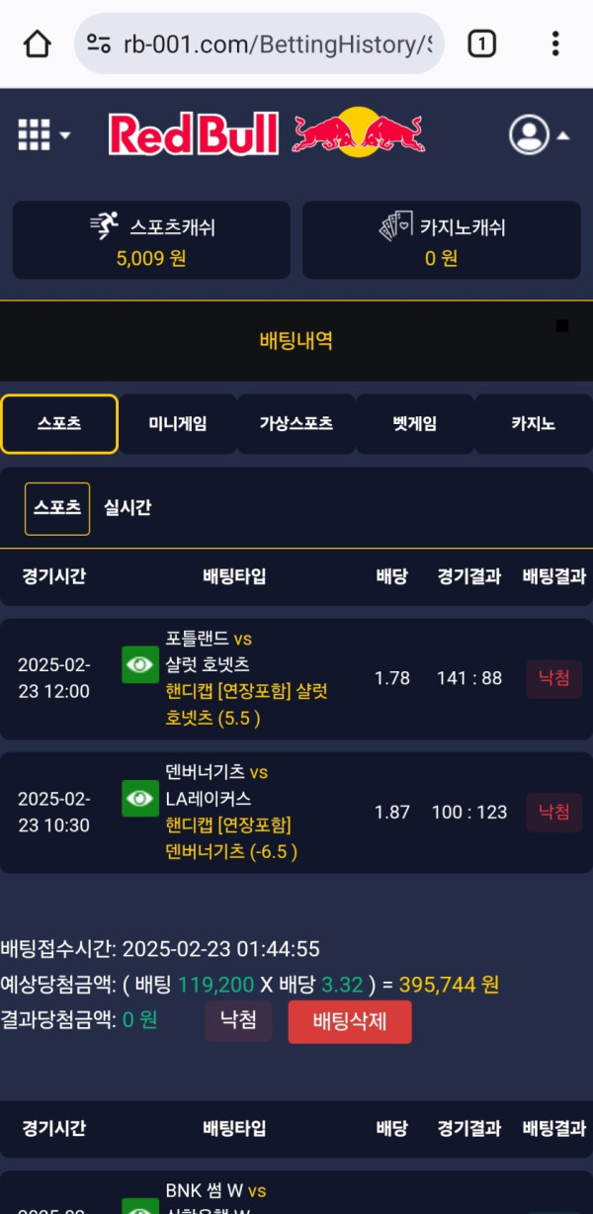
Task: Tap the playing cards casino cash icon
Action: point(395,225)
